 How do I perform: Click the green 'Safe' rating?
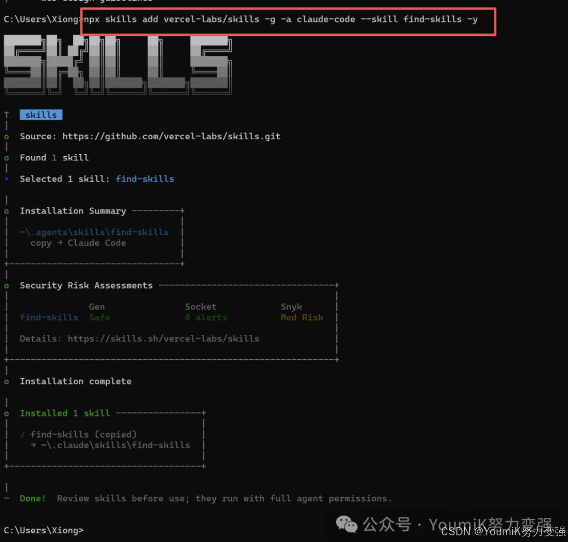click(x=100, y=317)
